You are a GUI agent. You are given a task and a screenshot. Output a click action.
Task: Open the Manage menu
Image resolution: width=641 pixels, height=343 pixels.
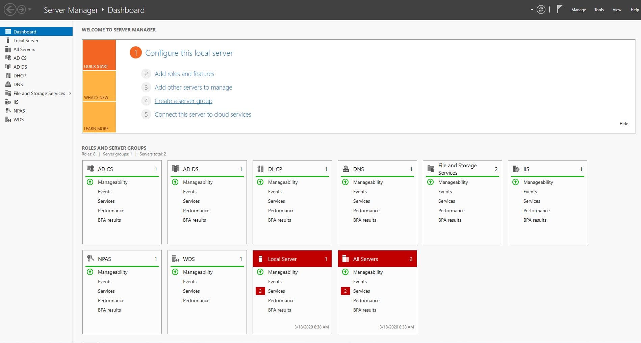(579, 10)
